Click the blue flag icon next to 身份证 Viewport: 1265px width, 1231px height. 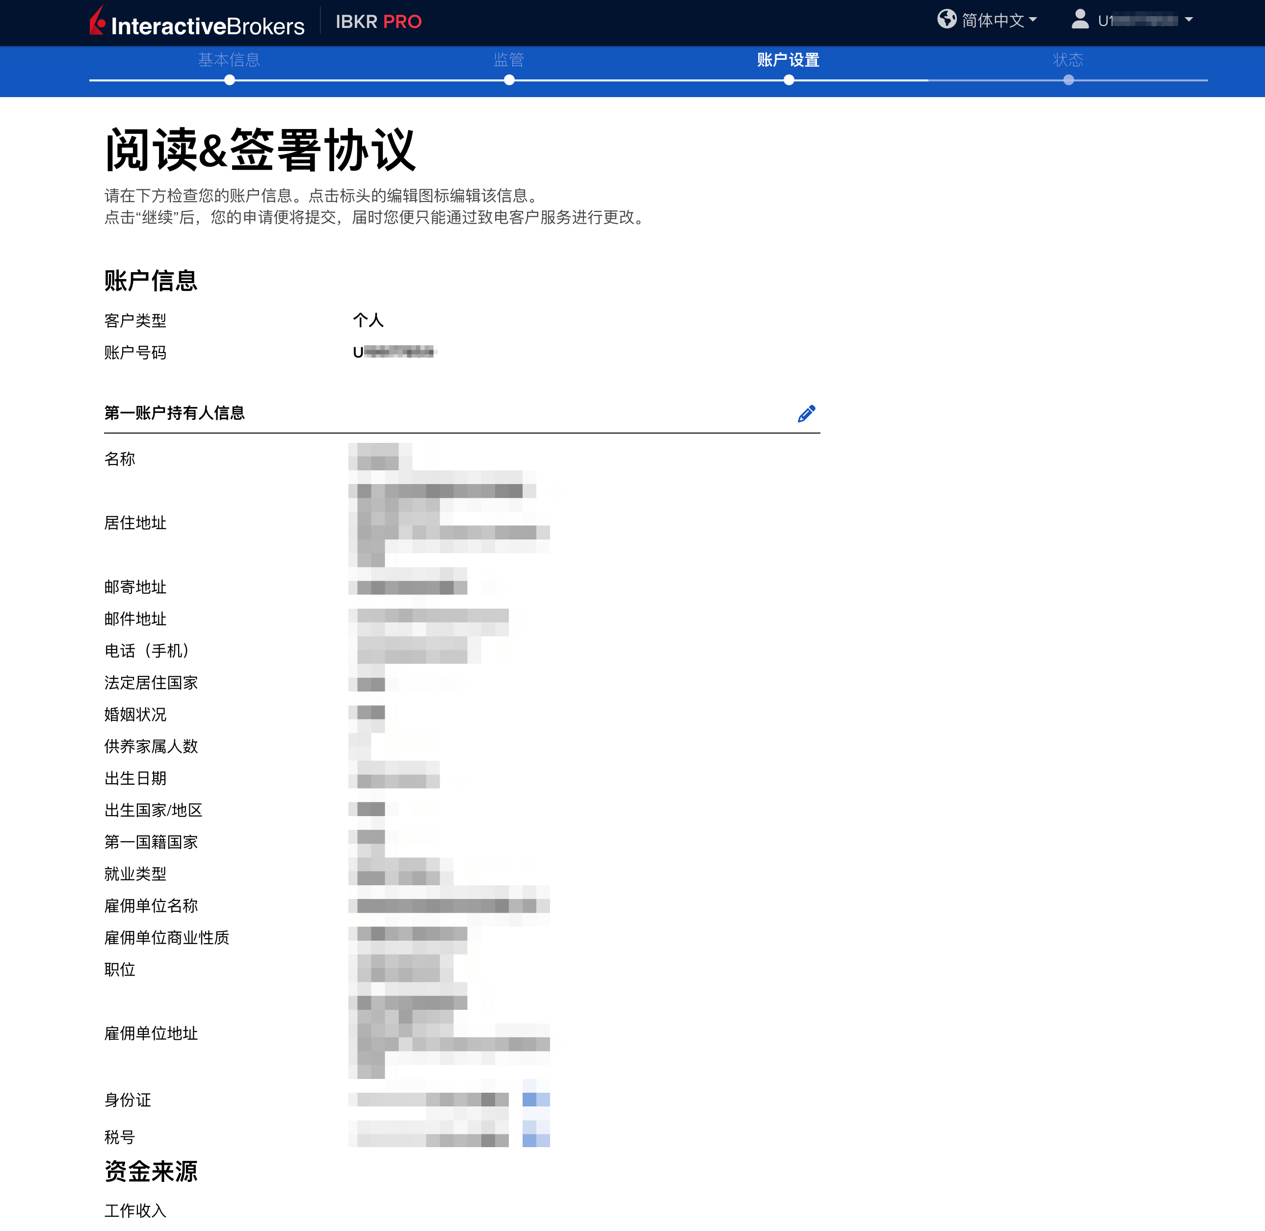point(535,1099)
